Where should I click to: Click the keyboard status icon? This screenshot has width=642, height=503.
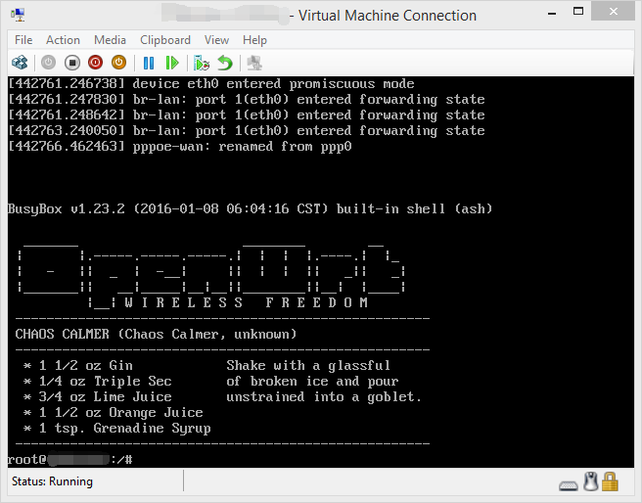click(569, 485)
